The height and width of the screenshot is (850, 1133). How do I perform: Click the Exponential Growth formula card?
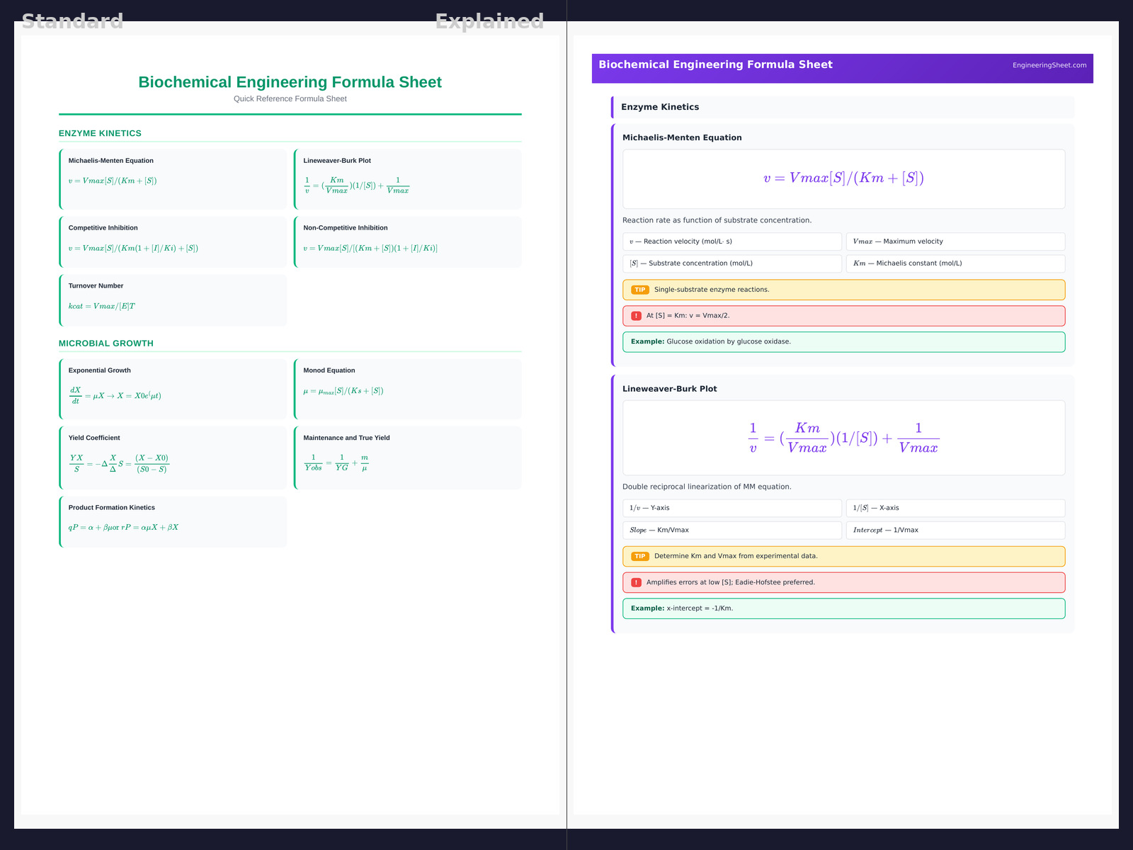(173, 388)
